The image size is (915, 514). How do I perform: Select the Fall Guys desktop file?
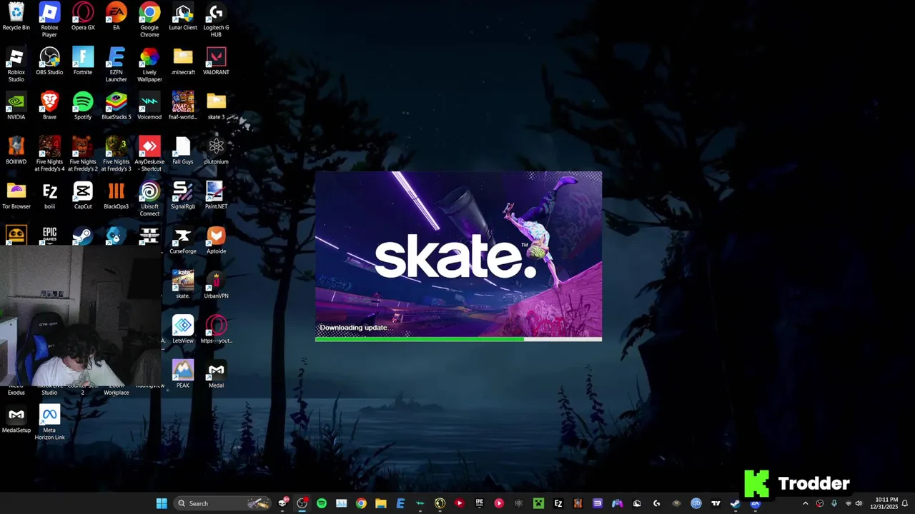tap(183, 151)
